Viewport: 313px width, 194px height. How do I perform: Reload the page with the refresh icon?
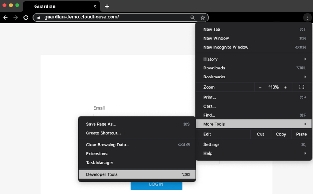tap(26, 18)
